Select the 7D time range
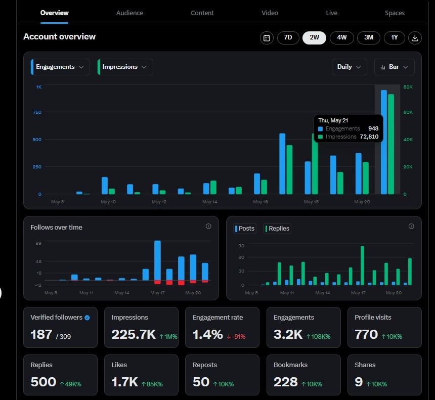Image resolution: width=435 pixels, height=400 pixels. 288,38
